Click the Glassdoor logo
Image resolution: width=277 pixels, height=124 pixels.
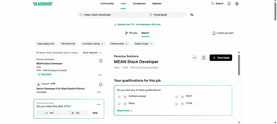tap(43, 4)
